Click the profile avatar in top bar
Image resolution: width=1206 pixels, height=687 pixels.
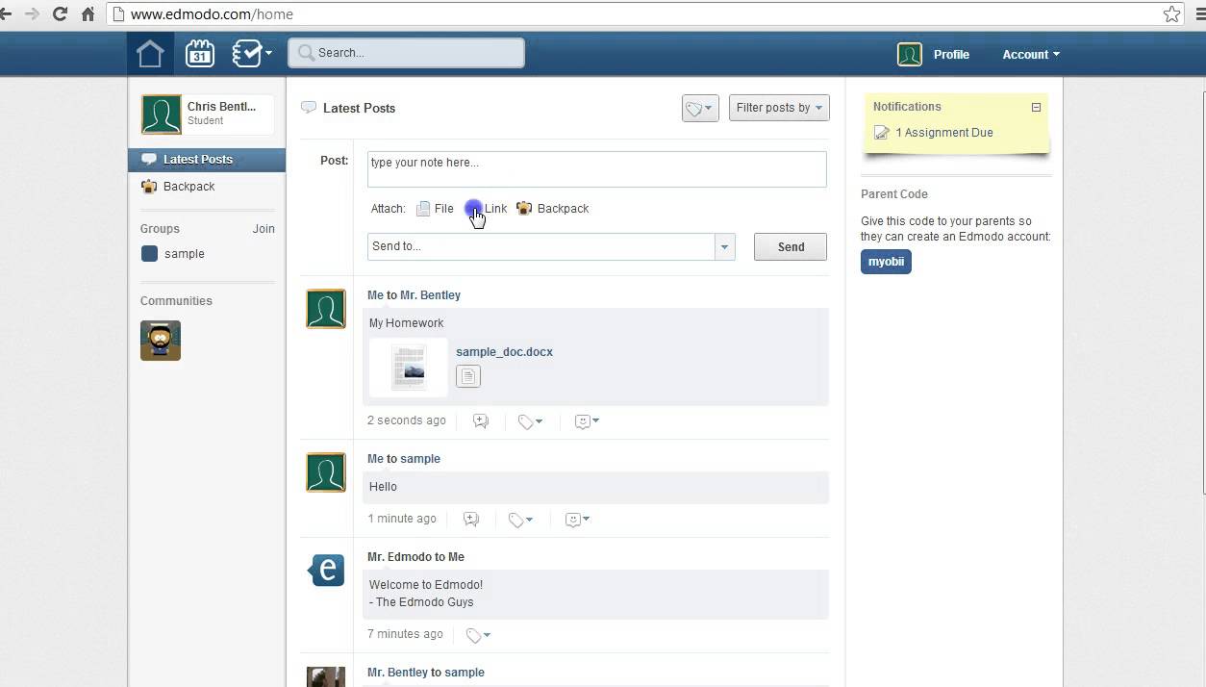click(910, 55)
